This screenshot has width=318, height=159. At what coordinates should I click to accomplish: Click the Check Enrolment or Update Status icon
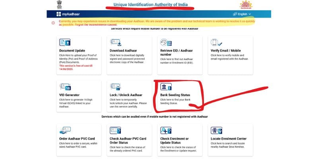click(x=166, y=130)
